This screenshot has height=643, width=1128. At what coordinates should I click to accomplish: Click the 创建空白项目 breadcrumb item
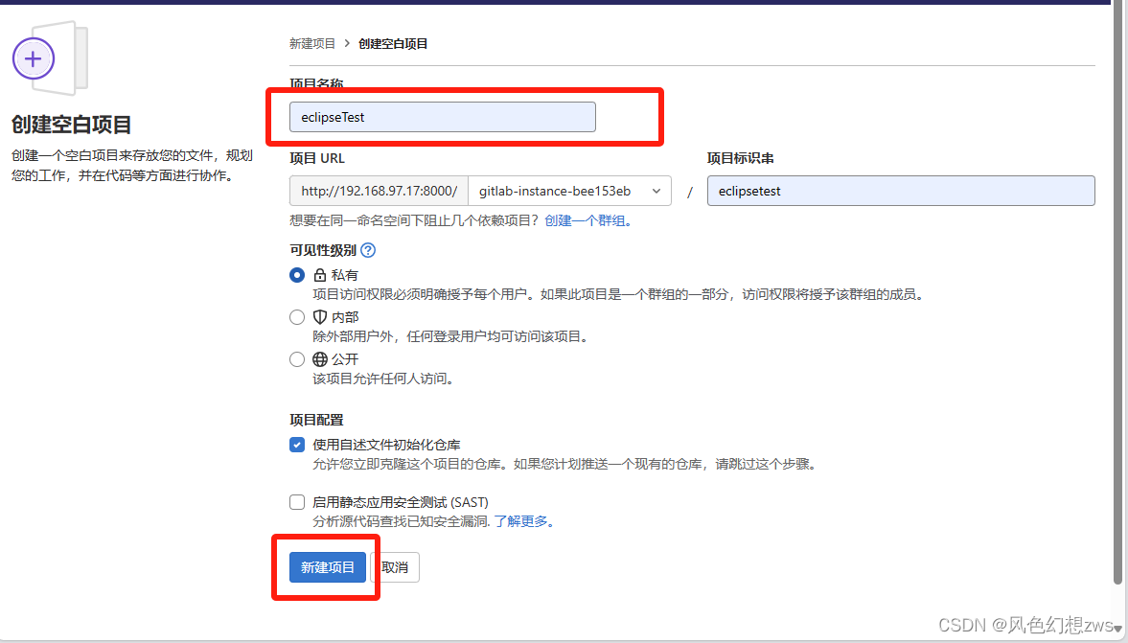pyautogui.click(x=391, y=43)
